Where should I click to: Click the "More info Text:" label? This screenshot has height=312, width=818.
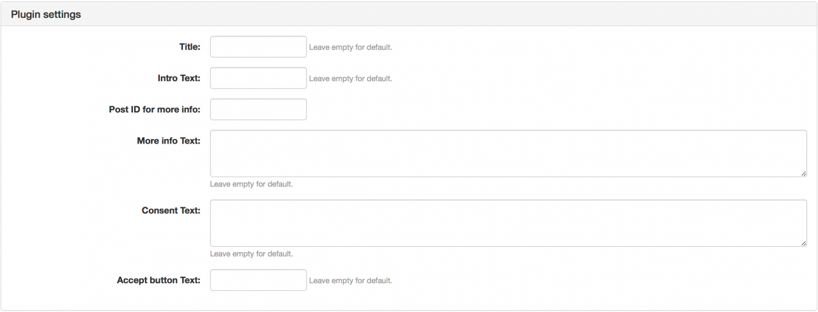[x=169, y=140]
